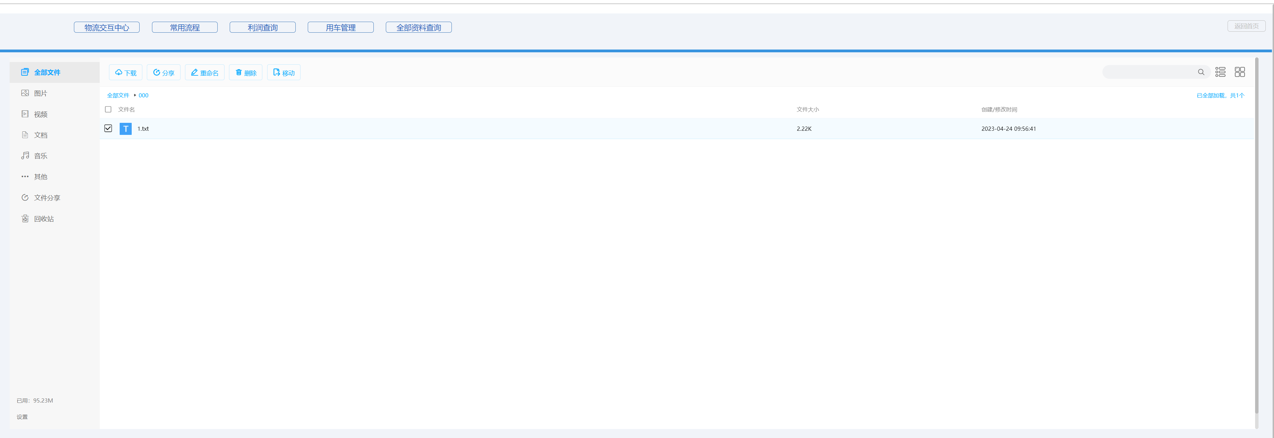Uncheck the 1.txt file checkbox

[108, 128]
